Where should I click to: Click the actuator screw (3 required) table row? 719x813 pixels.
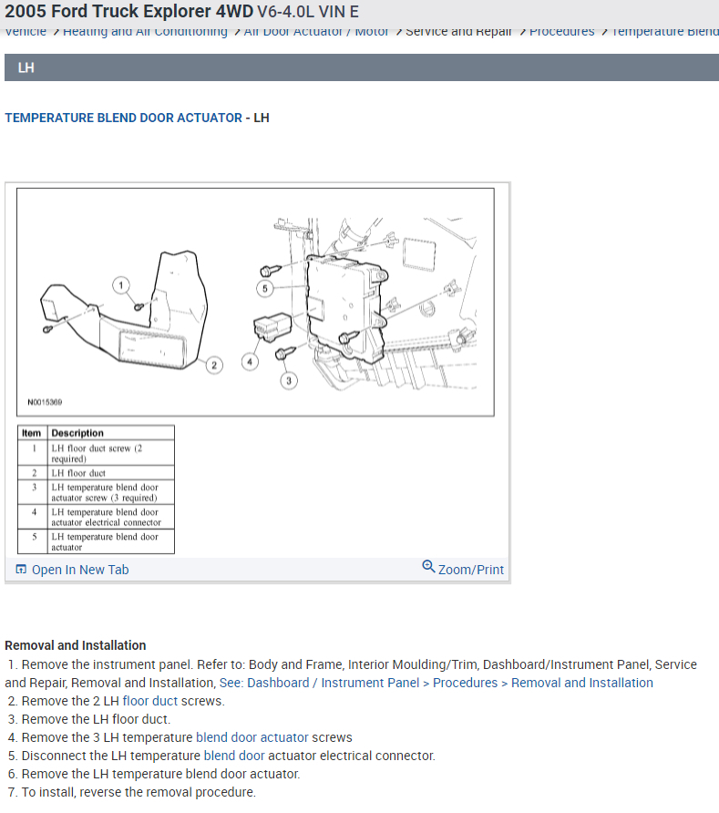pos(96,492)
